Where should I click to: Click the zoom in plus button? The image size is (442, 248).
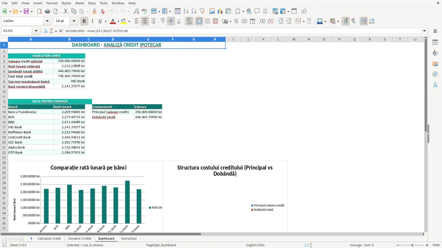point(427,245)
